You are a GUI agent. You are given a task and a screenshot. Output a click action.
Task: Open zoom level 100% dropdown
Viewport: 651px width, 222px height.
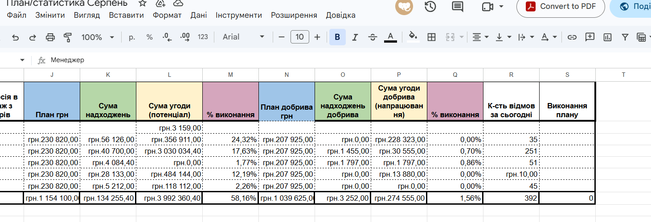point(98,37)
